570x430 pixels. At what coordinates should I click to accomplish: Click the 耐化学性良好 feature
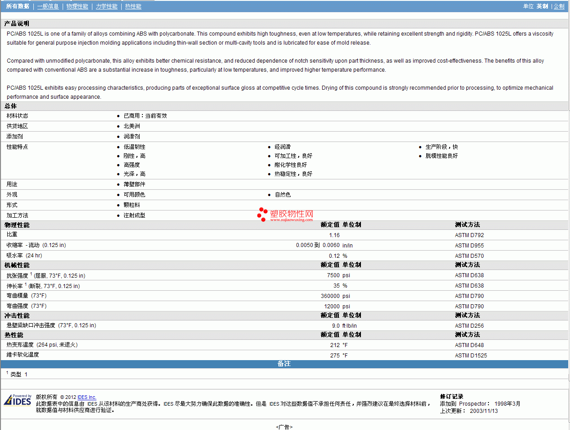tap(291, 165)
